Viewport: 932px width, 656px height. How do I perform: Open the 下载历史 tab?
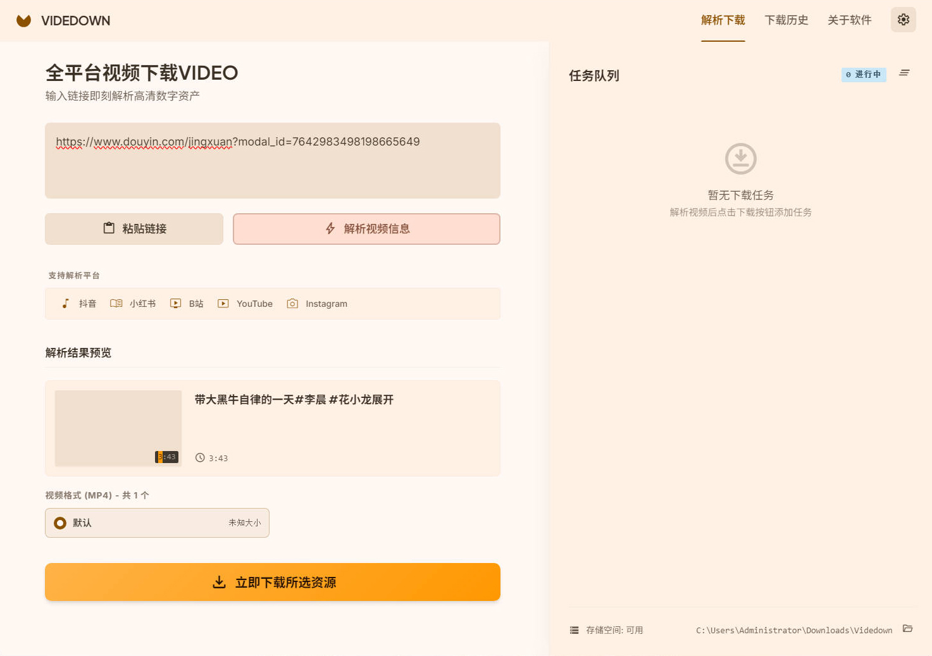click(786, 20)
